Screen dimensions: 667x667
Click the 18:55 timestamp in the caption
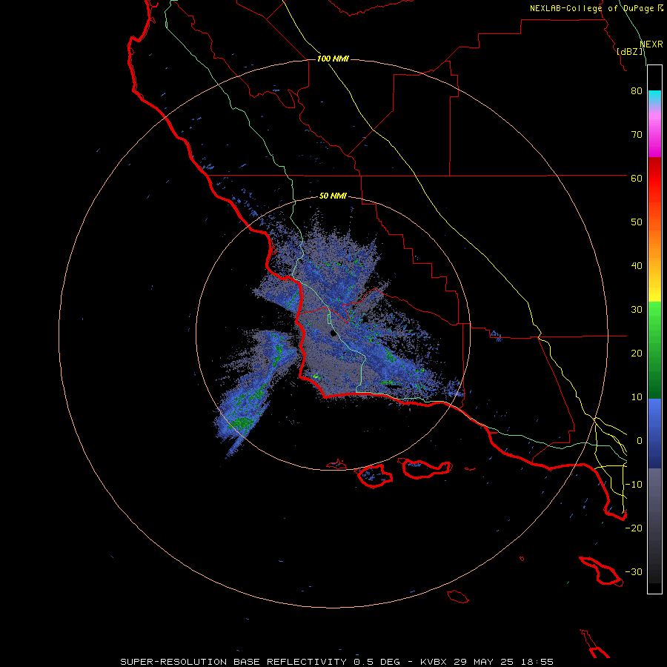tap(539, 662)
